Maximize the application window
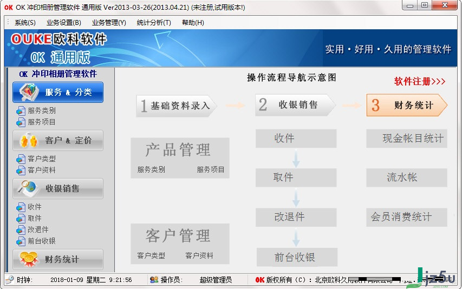 tap(425, 5)
